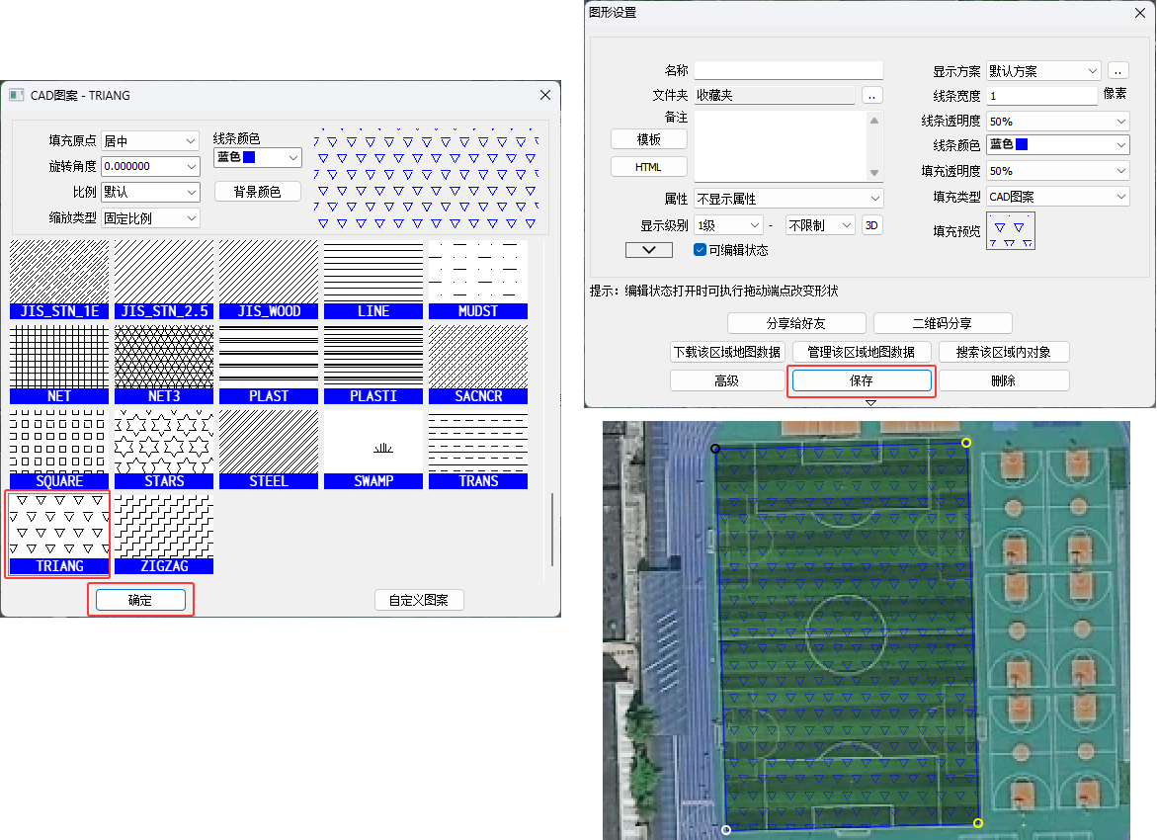Click the 背景颜色 button
Viewport: 1157px width, 840px height.
[258, 192]
